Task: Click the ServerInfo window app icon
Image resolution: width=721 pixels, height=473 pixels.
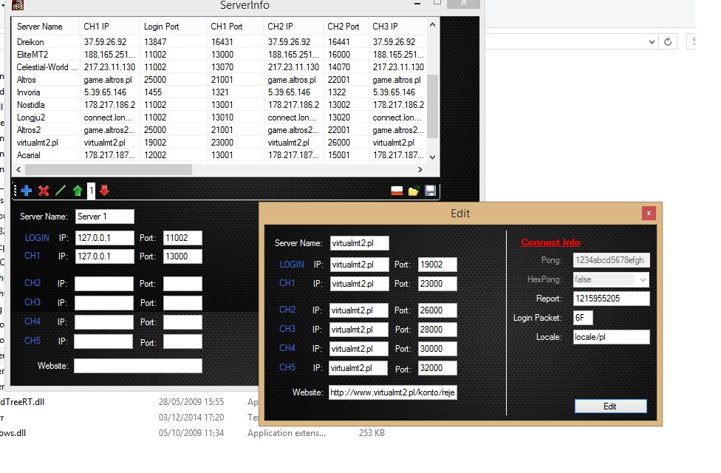Action: point(18,5)
